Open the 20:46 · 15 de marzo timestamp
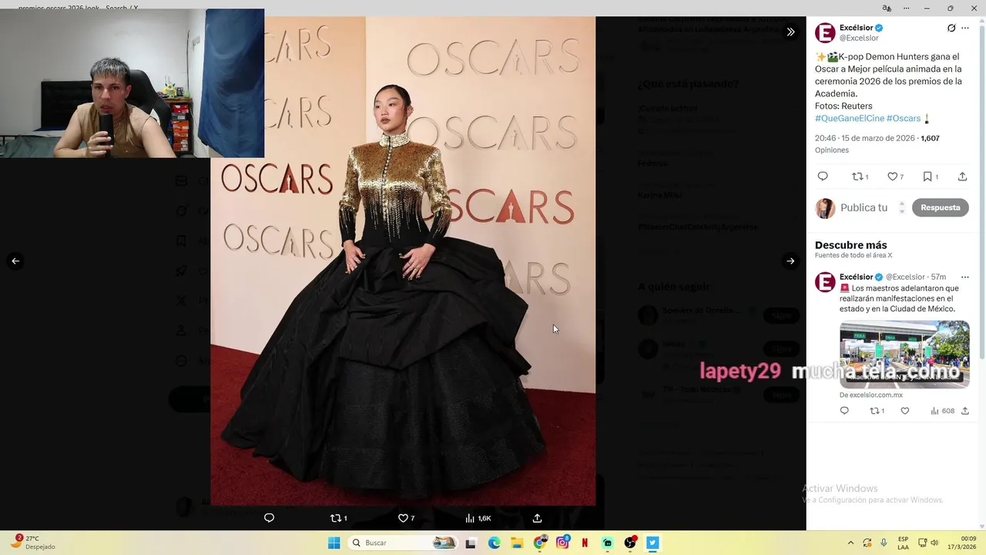The width and height of the screenshot is (986, 555). pyautogui.click(x=865, y=138)
